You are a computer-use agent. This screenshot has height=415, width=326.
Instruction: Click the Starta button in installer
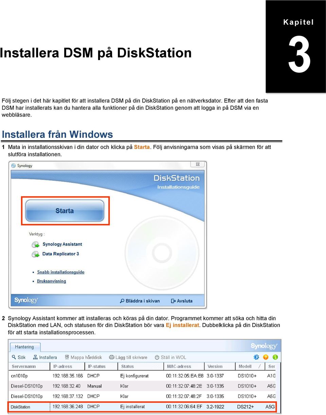[x=65, y=211]
